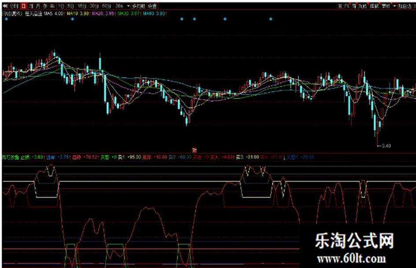Click the blue diamond marker below MA10 label
This screenshot has width=416, height=268.
click(73, 19)
